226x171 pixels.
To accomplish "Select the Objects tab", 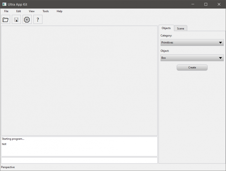I will 166,28.
